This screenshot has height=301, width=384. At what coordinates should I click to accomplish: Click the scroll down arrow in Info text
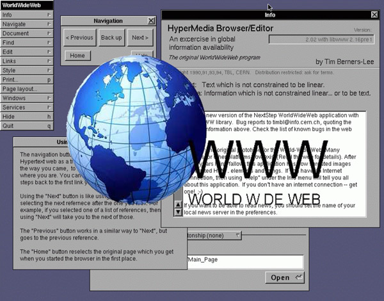click(x=178, y=212)
